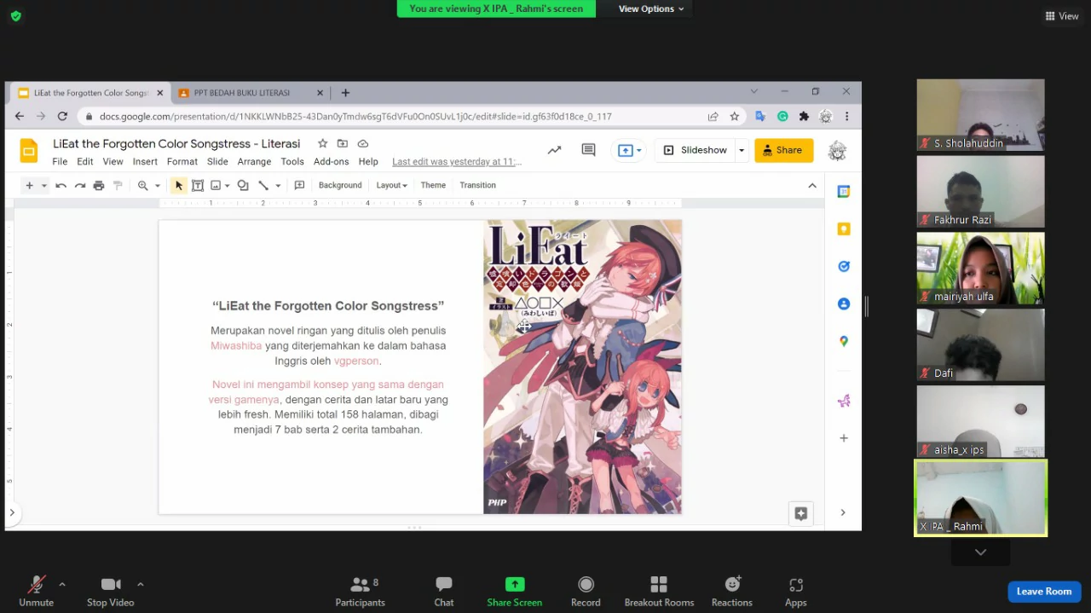Open Google Keep in the side panel
Image resolution: width=1091 pixels, height=613 pixels.
point(844,229)
